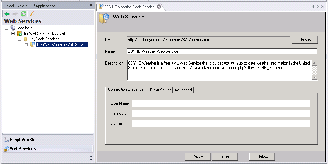
Task: Click the Apply button
Action: click(198, 156)
